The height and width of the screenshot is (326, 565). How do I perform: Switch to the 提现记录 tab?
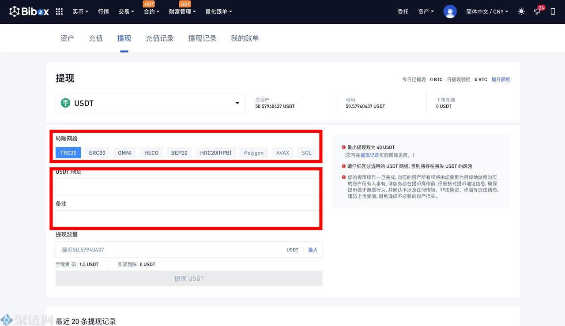[x=202, y=38]
